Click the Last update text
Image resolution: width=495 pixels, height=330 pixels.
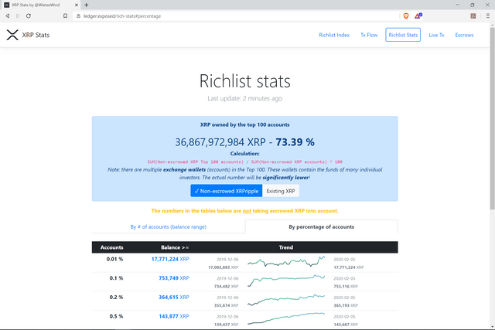coord(245,98)
